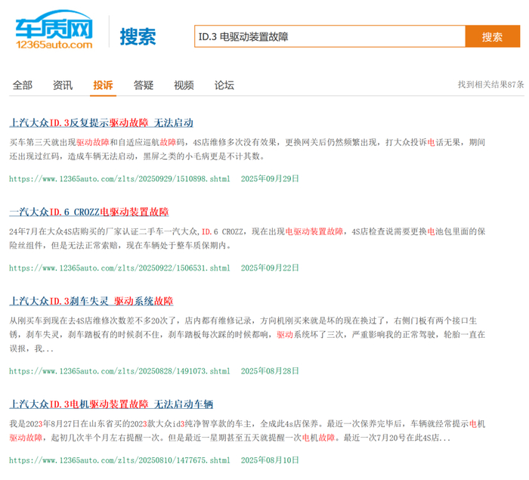Screen dimensions: 529x480
Task: Switch to the 资讯 tab
Action: point(63,85)
